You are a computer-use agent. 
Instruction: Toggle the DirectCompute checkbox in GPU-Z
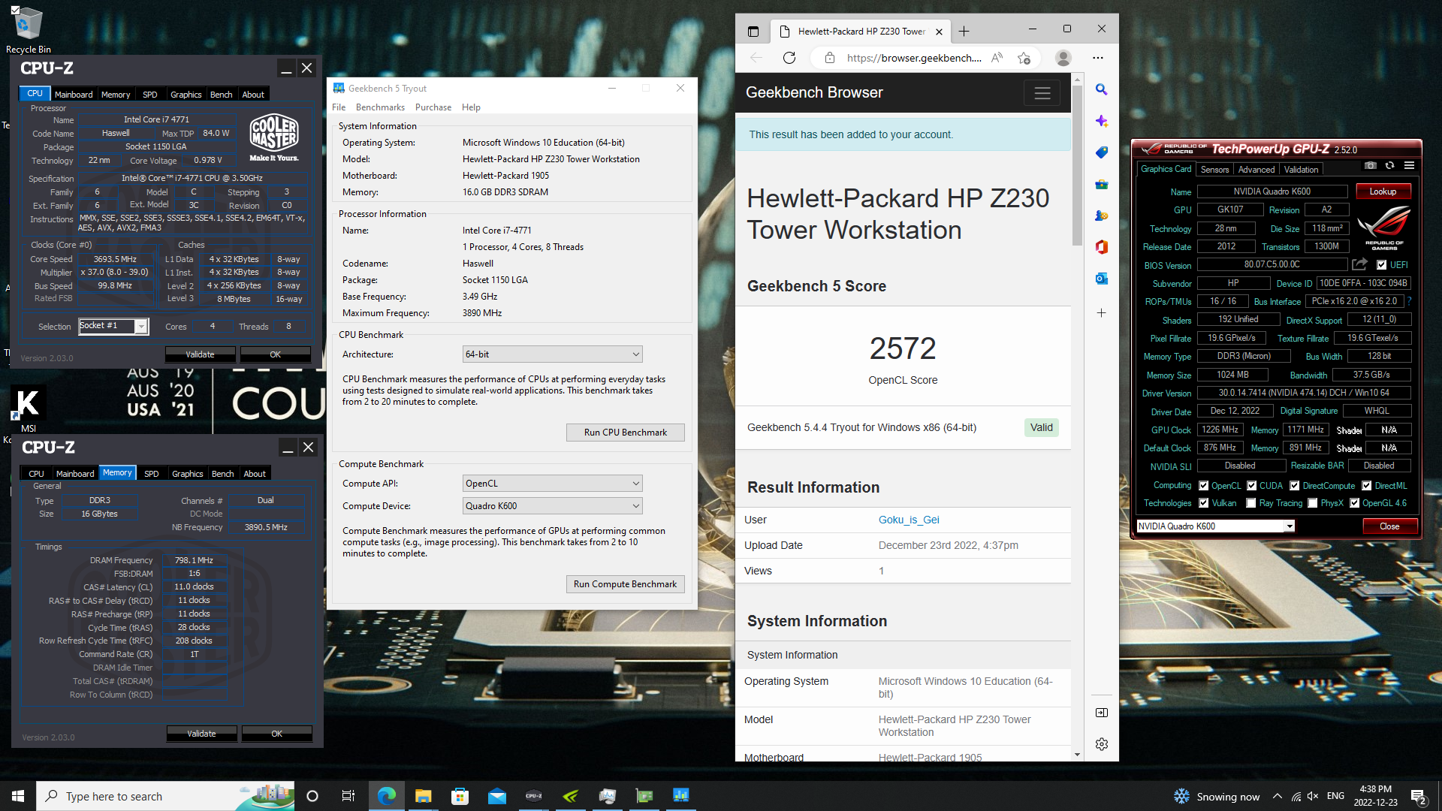pos(1295,486)
